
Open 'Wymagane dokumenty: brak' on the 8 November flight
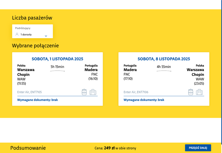144,100
